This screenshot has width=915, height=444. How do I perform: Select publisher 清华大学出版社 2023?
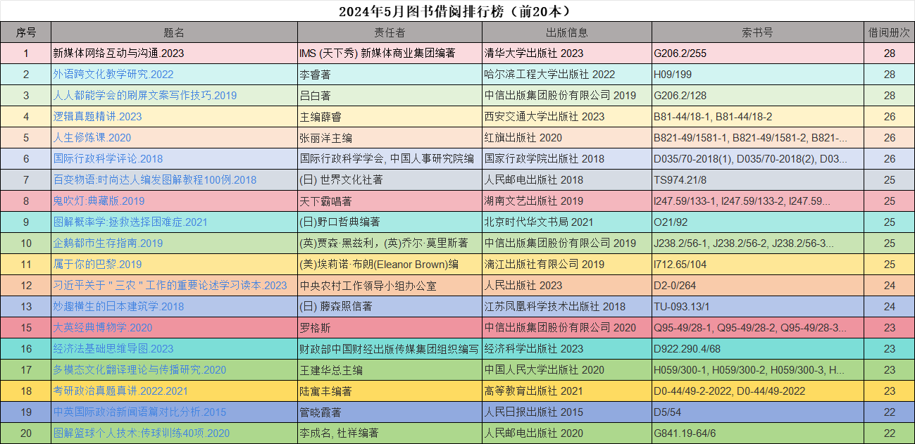[534, 53]
